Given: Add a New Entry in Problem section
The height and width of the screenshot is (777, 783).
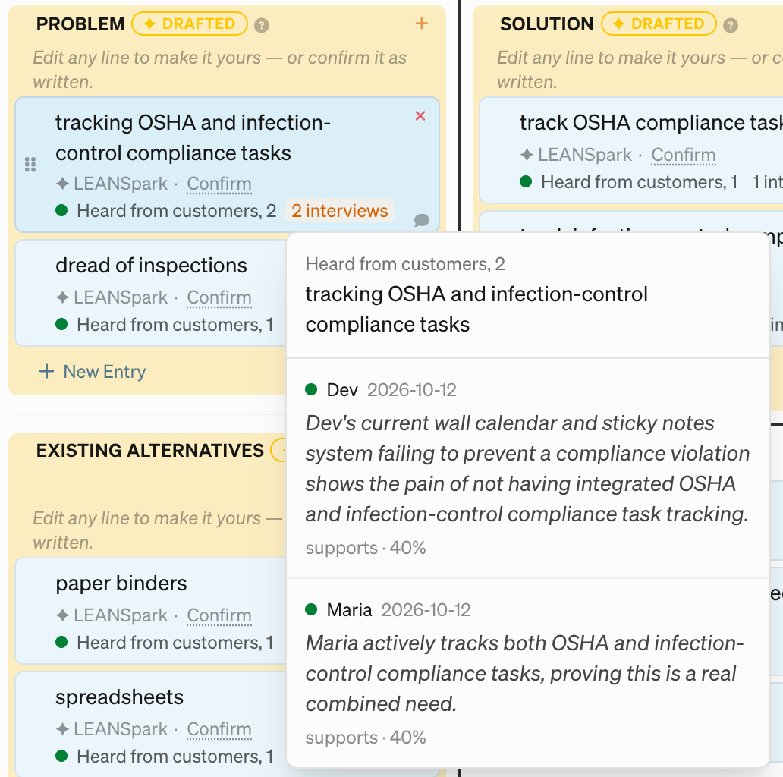Looking at the screenshot, I should pyautogui.click(x=93, y=372).
